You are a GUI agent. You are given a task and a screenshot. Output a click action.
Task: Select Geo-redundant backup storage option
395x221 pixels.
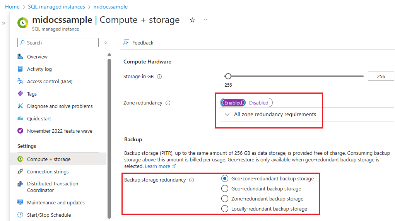click(x=225, y=188)
